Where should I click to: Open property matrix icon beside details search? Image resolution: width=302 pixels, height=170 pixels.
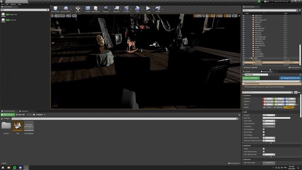(x=296, y=93)
